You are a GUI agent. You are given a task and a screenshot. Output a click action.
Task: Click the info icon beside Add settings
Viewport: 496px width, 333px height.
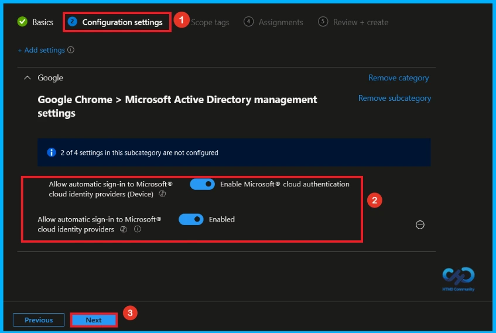point(71,50)
